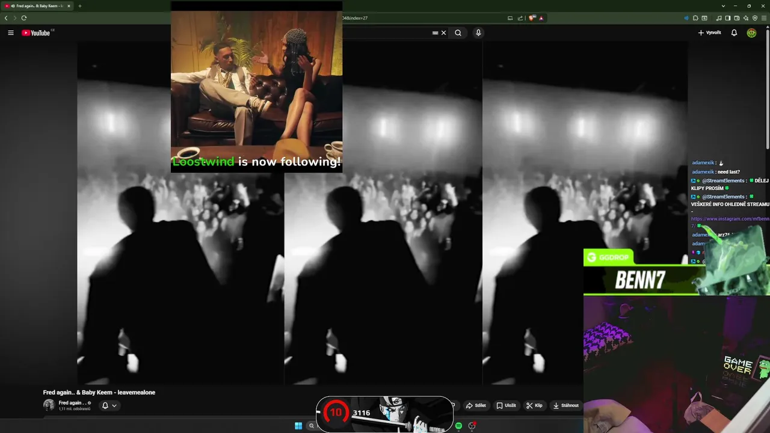Open the Fred again . . channel name link
The image size is (770, 433).
(72, 403)
